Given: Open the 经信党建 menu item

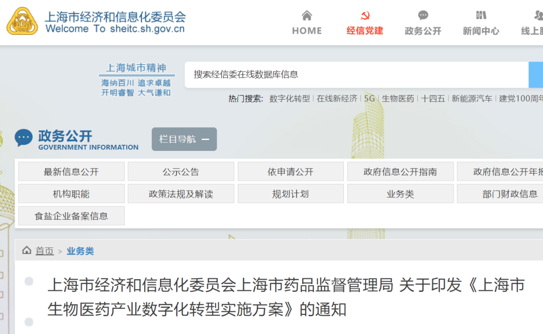Looking at the screenshot, I should point(365,31).
